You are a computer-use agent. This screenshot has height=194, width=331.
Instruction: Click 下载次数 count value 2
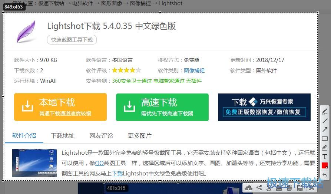[42, 70]
